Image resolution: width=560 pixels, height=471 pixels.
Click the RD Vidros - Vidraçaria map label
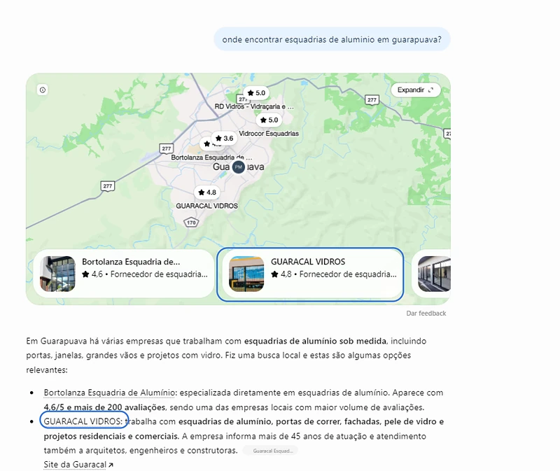click(254, 106)
